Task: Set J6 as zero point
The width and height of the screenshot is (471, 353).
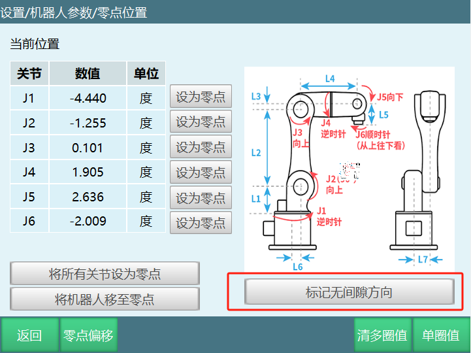Action: click(x=201, y=222)
